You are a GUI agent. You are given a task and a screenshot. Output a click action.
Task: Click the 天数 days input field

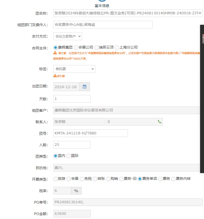pos(72,99)
